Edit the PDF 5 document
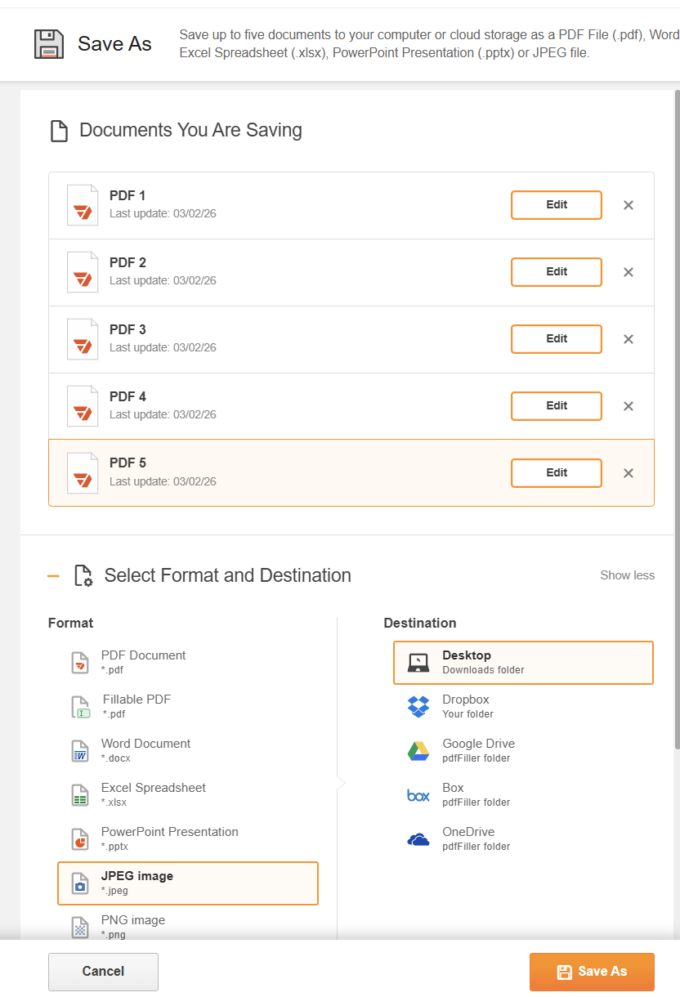680x997 pixels. pos(557,473)
